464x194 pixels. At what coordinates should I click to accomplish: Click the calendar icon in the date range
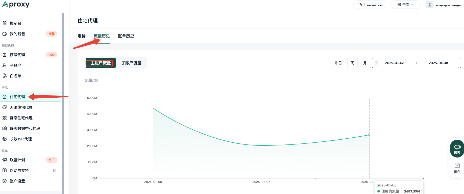(x=377, y=63)
